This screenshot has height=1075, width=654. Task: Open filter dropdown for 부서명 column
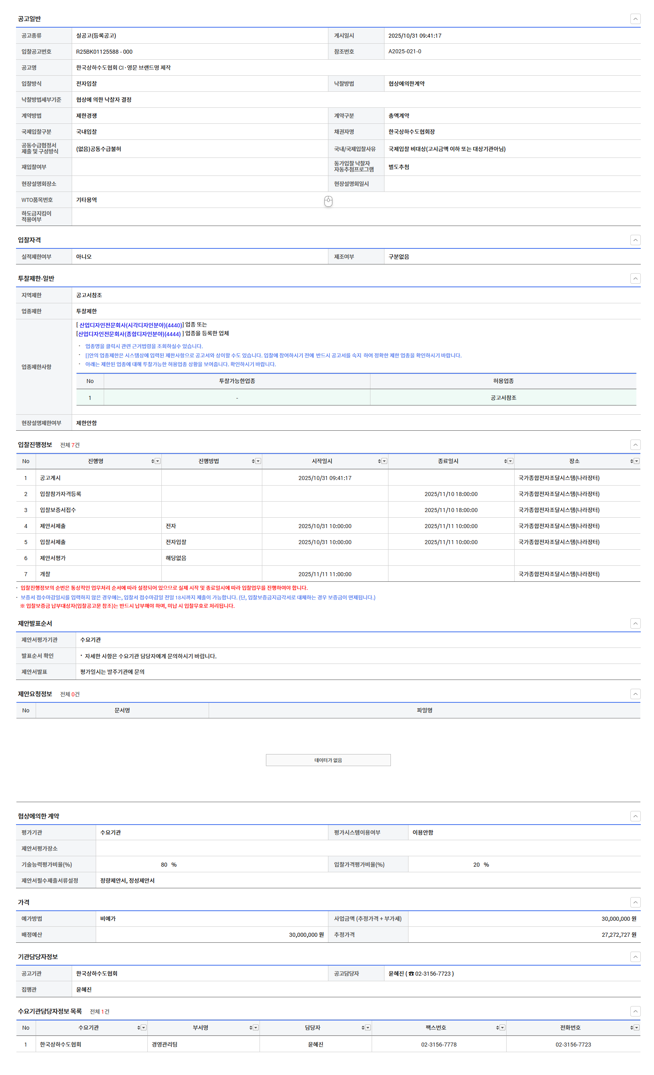[x=256, y=1027]
